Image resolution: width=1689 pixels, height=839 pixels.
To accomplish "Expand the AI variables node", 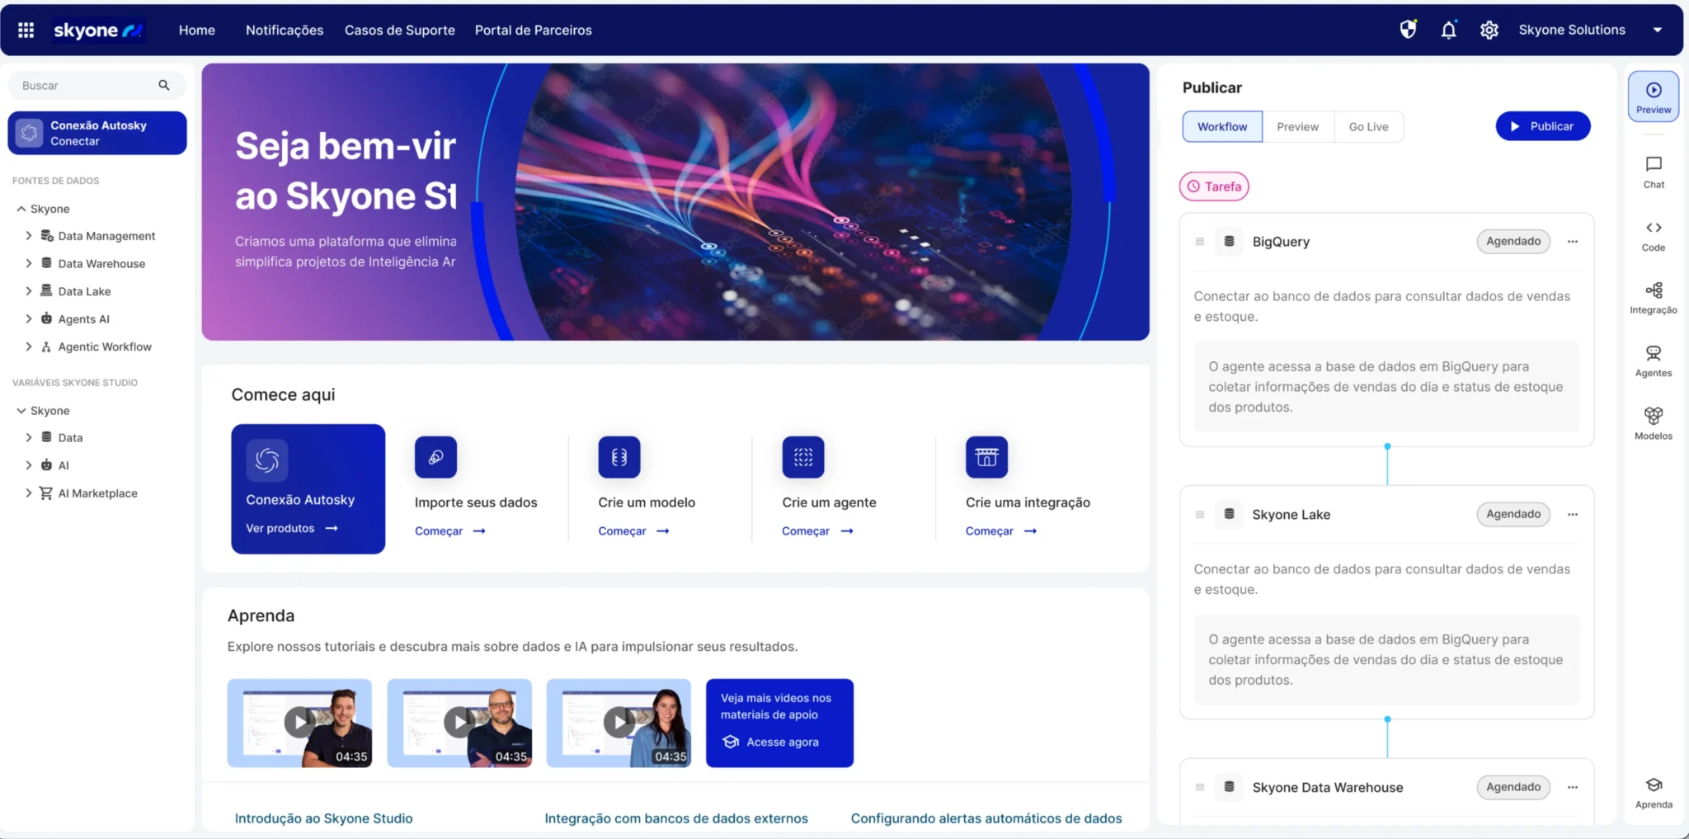I will (29, 465).
